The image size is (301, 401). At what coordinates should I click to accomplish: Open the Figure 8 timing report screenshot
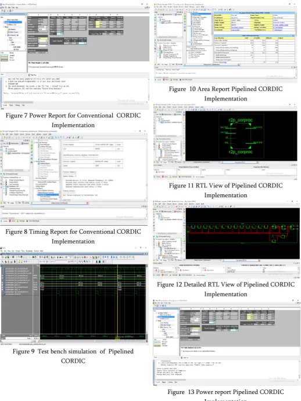pyautogui.click(x=74, y=178)
